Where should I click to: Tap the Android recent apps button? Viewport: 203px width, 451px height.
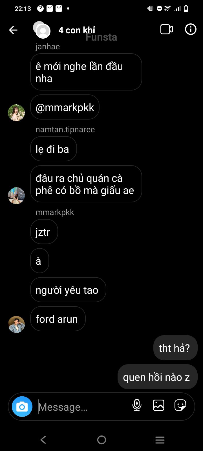tap(160, 440)
